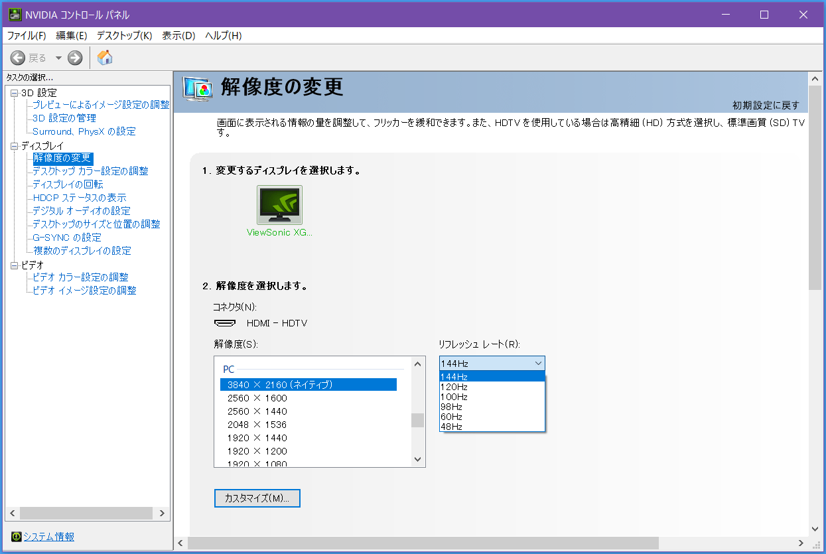This screenshot has height=554, width=826.
Task: Open the 表示(D) menu
Action: 178,35
